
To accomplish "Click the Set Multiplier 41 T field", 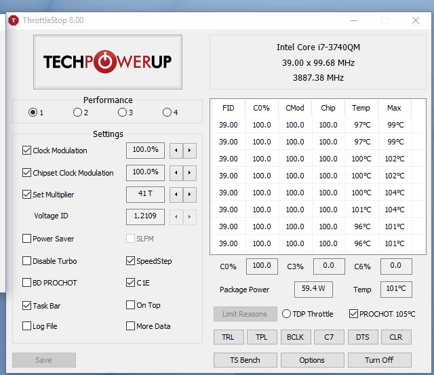I will point(145,194).
